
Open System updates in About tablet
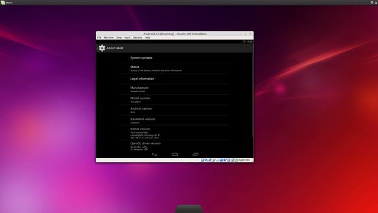click(175, 58)
